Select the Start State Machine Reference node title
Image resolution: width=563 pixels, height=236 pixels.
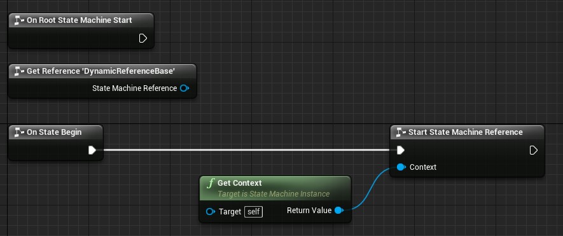coord(465,132)
